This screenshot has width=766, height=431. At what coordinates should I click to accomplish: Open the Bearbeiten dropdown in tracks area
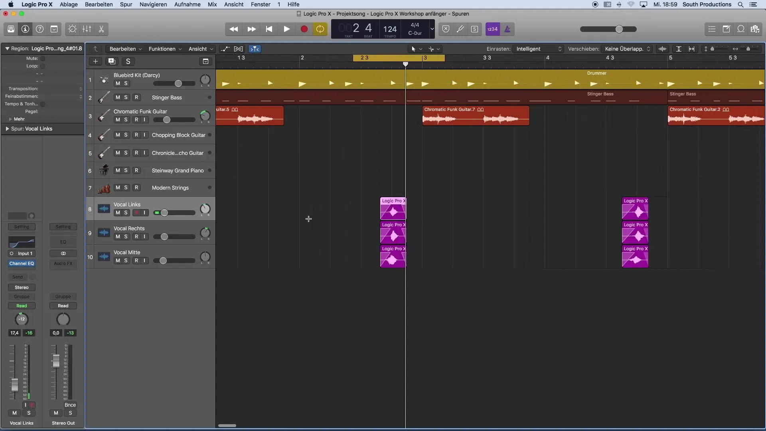point(125,49)
